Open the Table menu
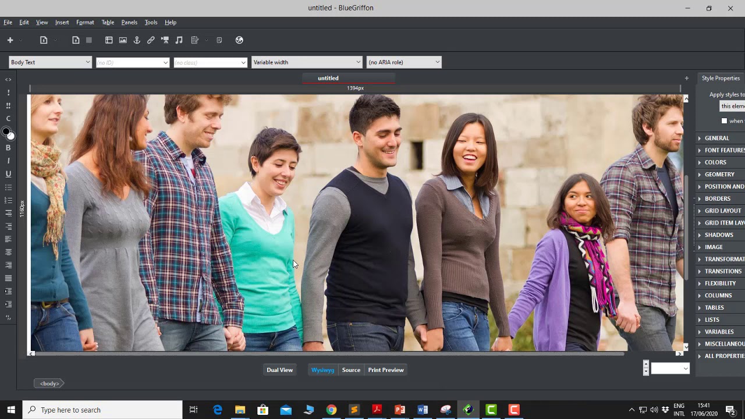This screenshot has height=419, width=745. 108,22
